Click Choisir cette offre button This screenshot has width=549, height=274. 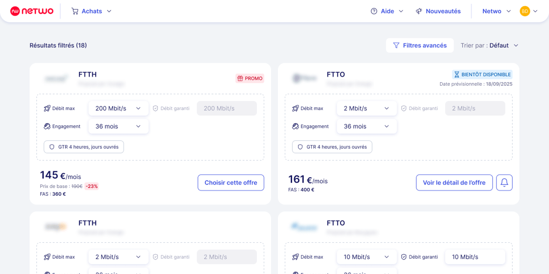coord(231,183)
